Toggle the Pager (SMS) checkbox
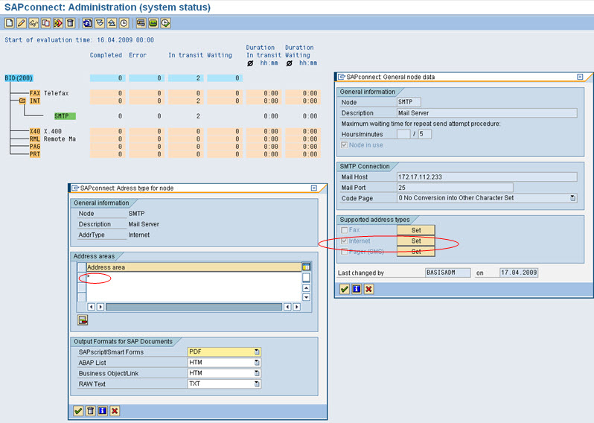 coord(345,251)
